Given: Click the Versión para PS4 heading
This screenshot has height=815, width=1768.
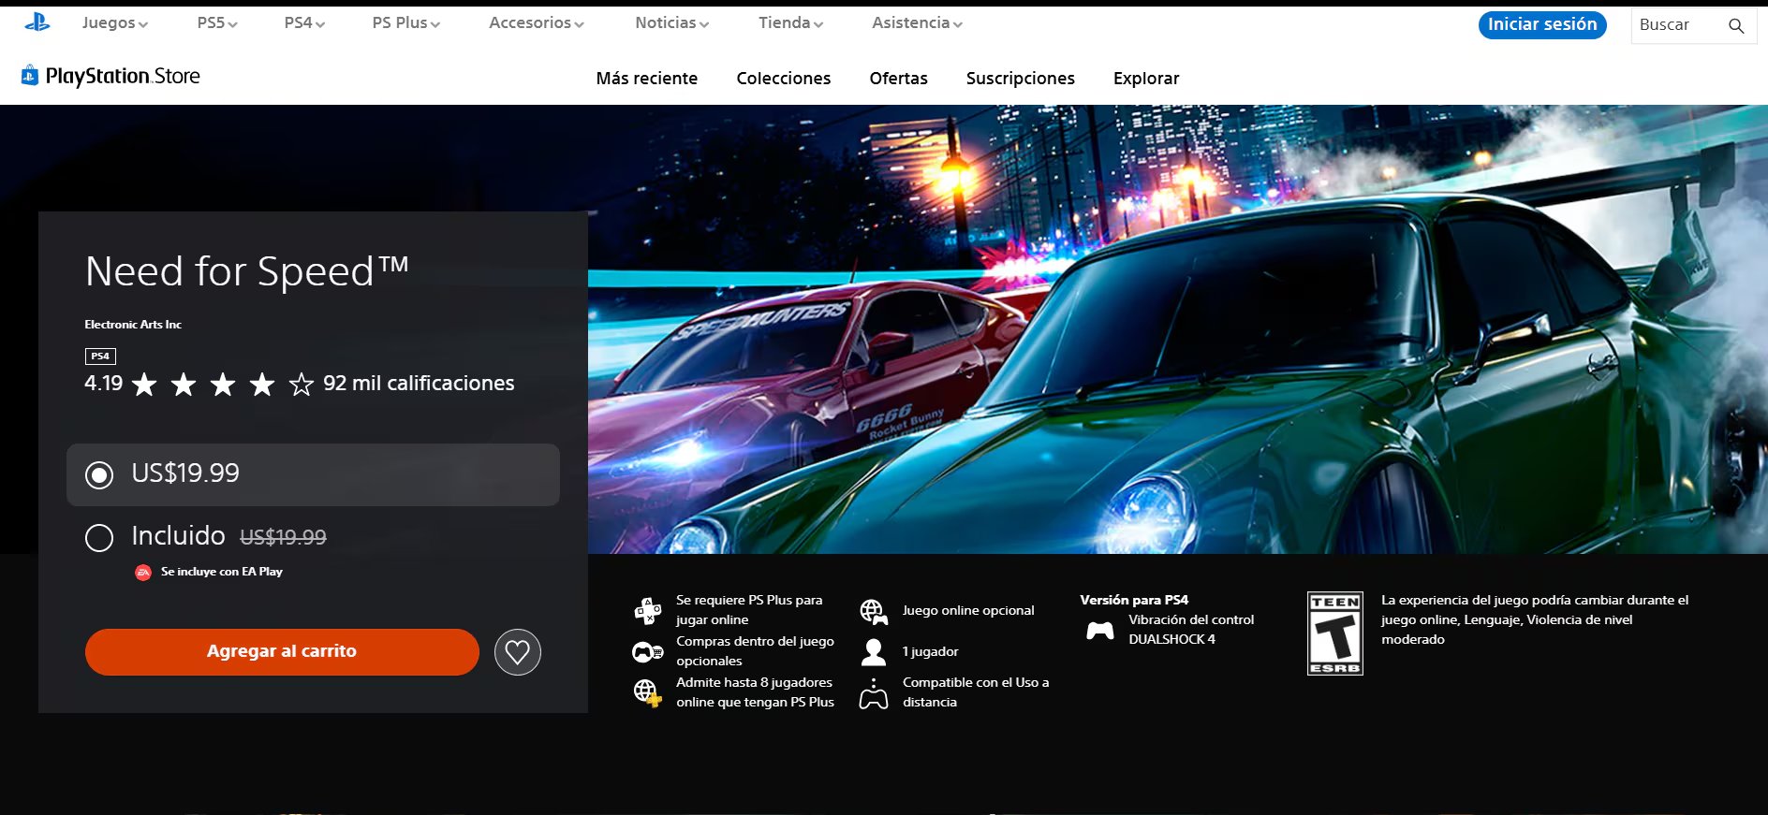Looking at the screenshot, I should (x=1134, y=600).
